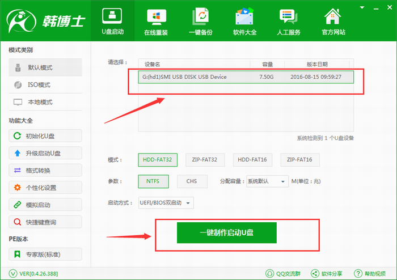Select the HDD-FAT32 mode option
Viewport: 397px width, 280px height.
pos(158,160)
